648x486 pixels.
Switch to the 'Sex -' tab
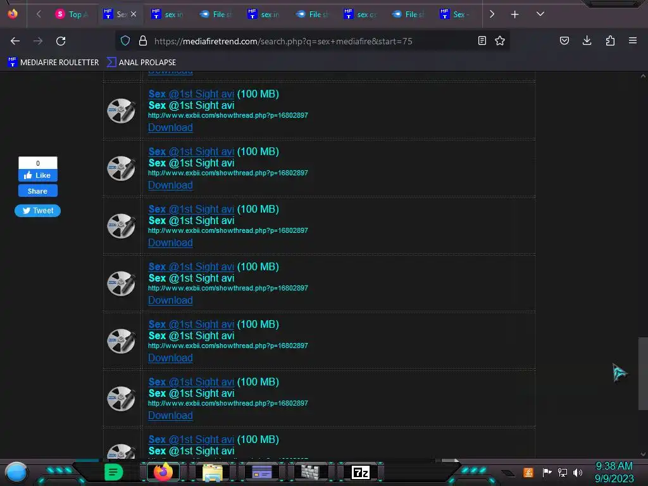(456, 15)
